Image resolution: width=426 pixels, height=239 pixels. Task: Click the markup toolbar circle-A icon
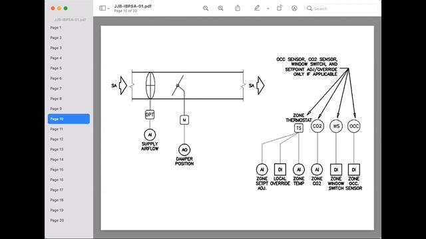click(x=294, y=8)
